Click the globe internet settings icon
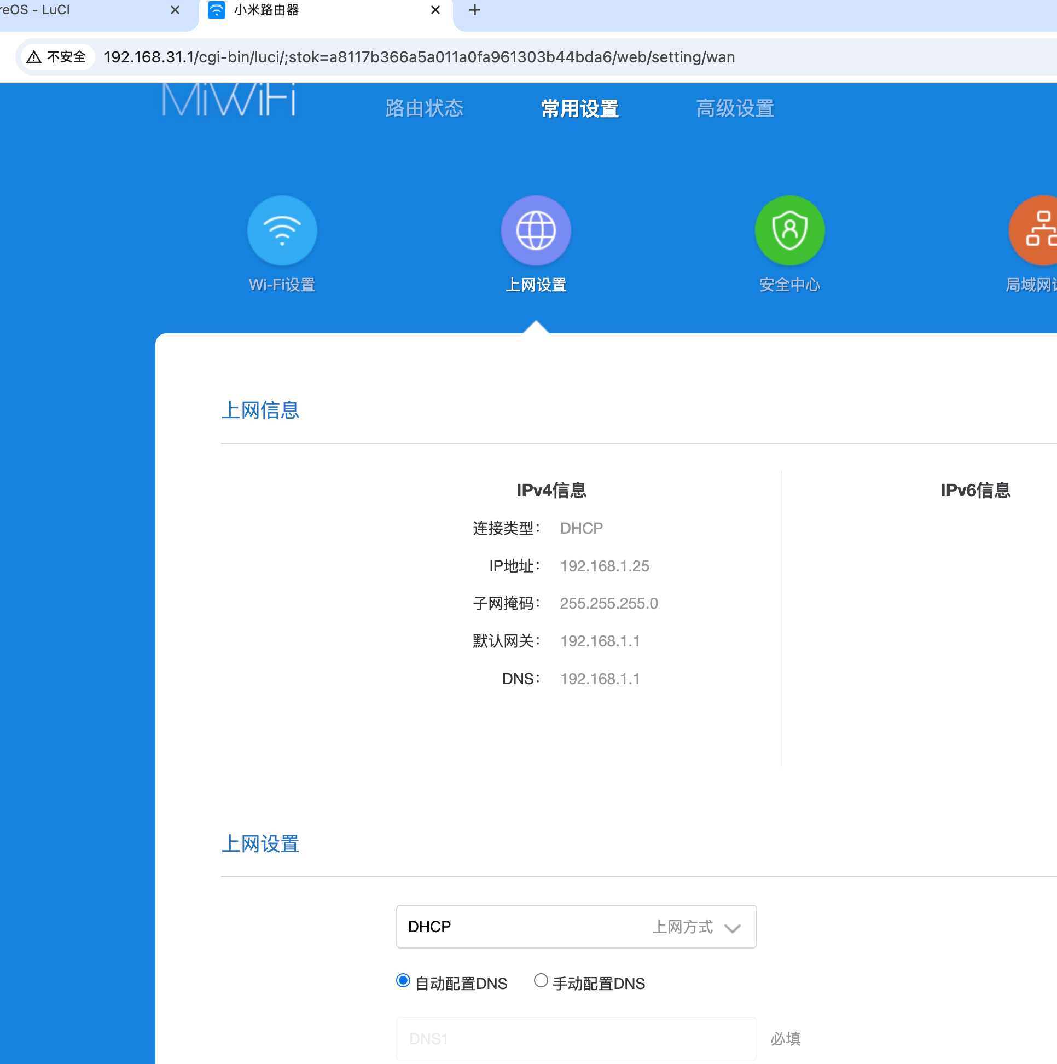This screenshot has width=1057, height=1064. [x=536, y=230]
